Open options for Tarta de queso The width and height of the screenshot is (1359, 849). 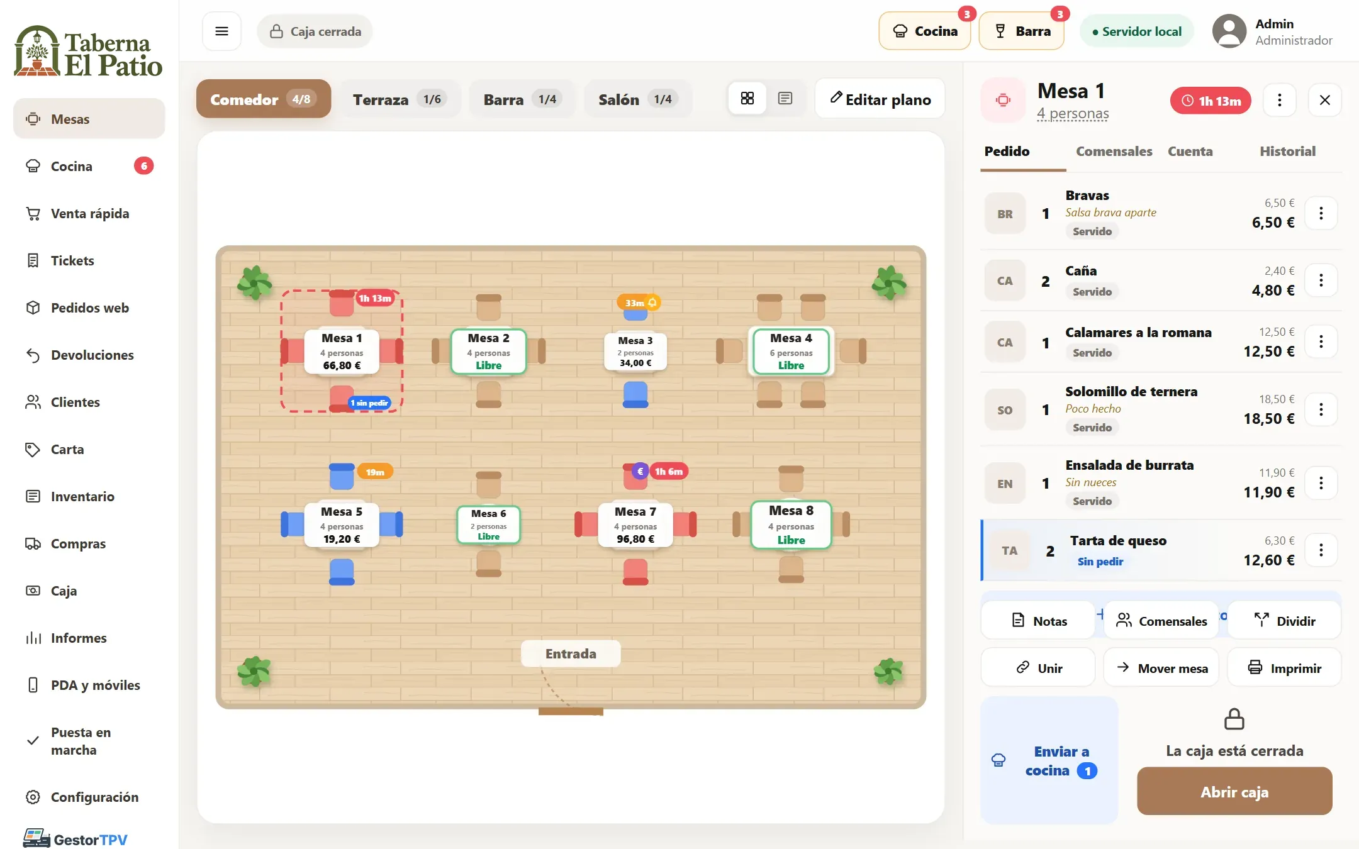1321,550
